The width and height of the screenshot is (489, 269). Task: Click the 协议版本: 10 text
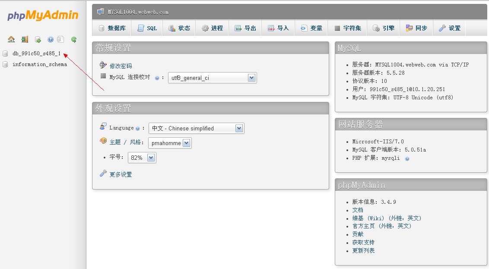369,81
